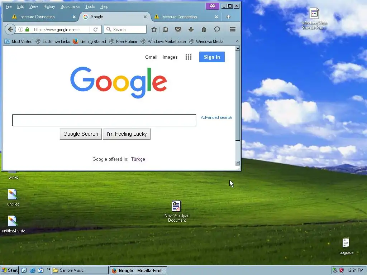Open the Edit menu

[x=20, y=6]
